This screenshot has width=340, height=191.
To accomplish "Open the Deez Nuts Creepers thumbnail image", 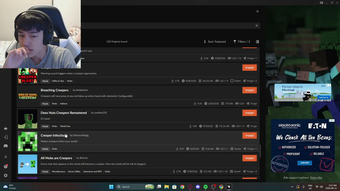I will point(28,119).
